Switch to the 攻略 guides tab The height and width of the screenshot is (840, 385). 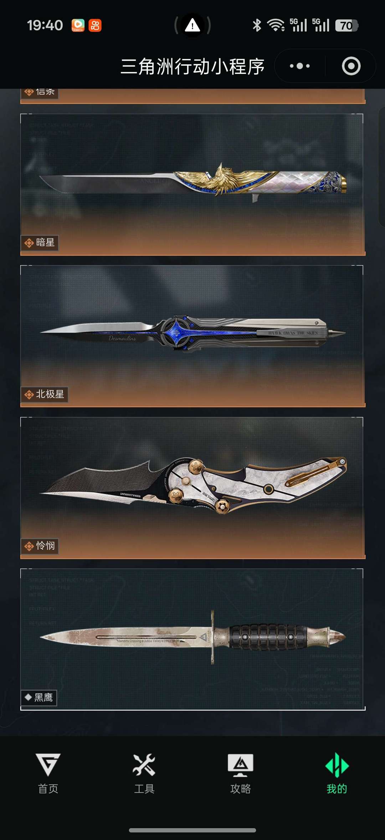[x=241, y=773]
